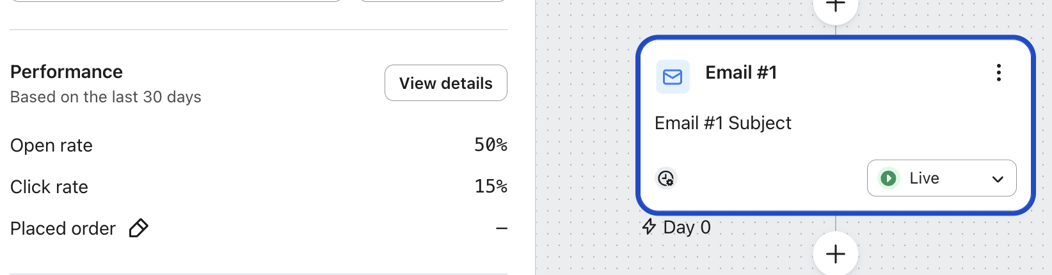Select the Email #1 card title
Viewport: 1052px width, 275px height.
(741, 73)
